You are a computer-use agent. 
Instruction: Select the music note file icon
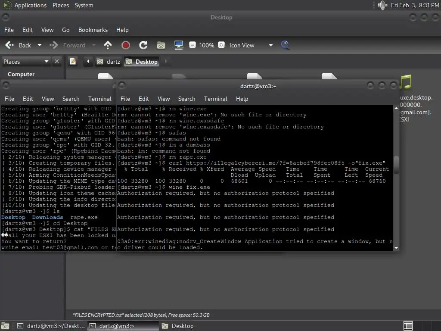406,82
